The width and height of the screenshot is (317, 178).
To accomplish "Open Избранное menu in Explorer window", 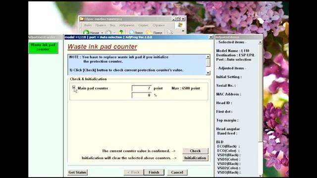I will click(127, 25).
